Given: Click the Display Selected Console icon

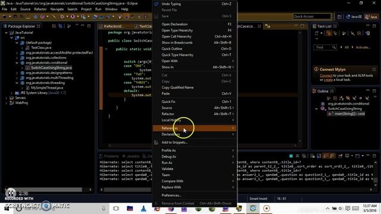Looking at the screenshot, I should tap(346, 156).
